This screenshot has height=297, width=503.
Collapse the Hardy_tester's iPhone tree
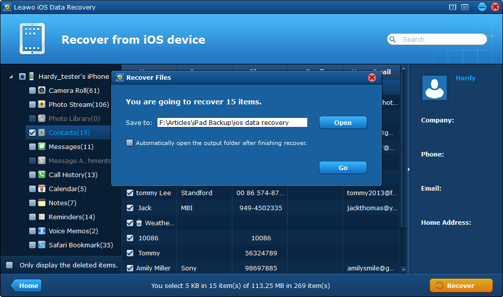click(x=11, y=77)
